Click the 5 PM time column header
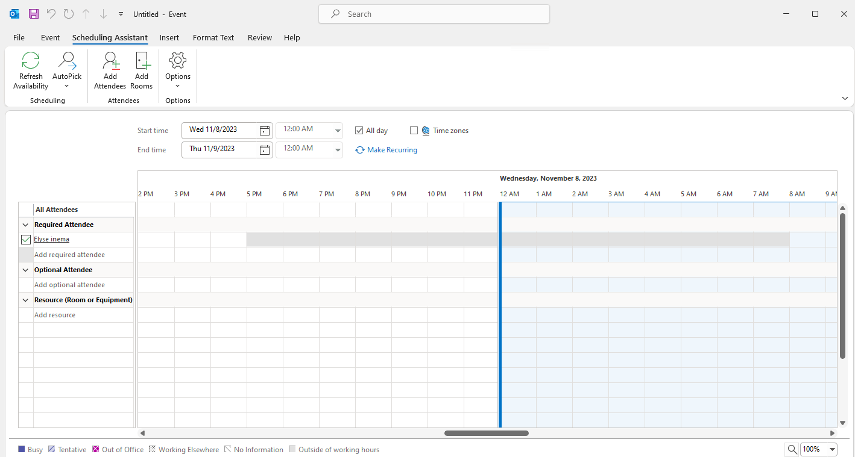Image resolution: width=855 pixels, height=457 pixels. click(254, 194)
